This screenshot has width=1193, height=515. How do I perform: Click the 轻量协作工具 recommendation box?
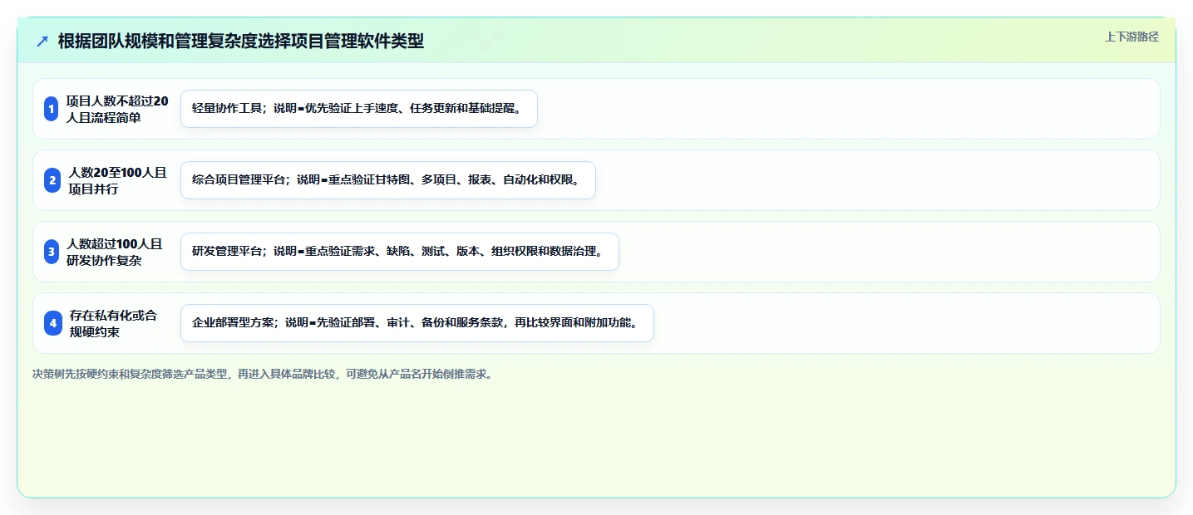coord(359,109)
